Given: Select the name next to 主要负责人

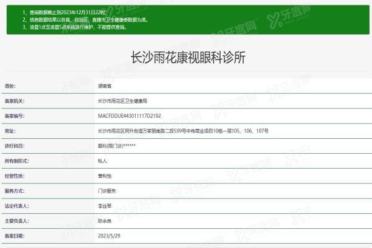Looking at the screenshot, I should click(x=105, y=221).
